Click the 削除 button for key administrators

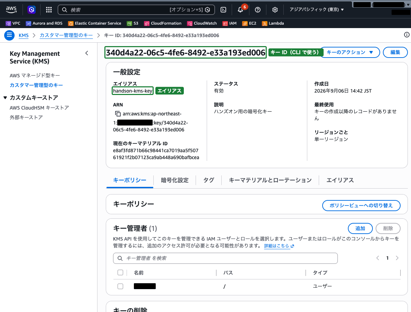tap(388, 228)
